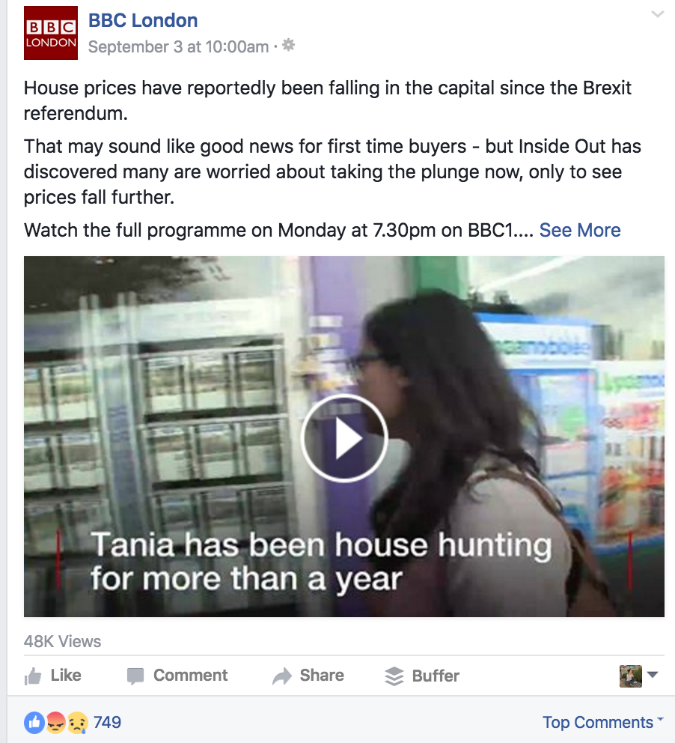Image resolution: width=675 pixels, height=743 pixels.
Task: Click the post privacy gear icon
Action: click(x=288, y=45)
